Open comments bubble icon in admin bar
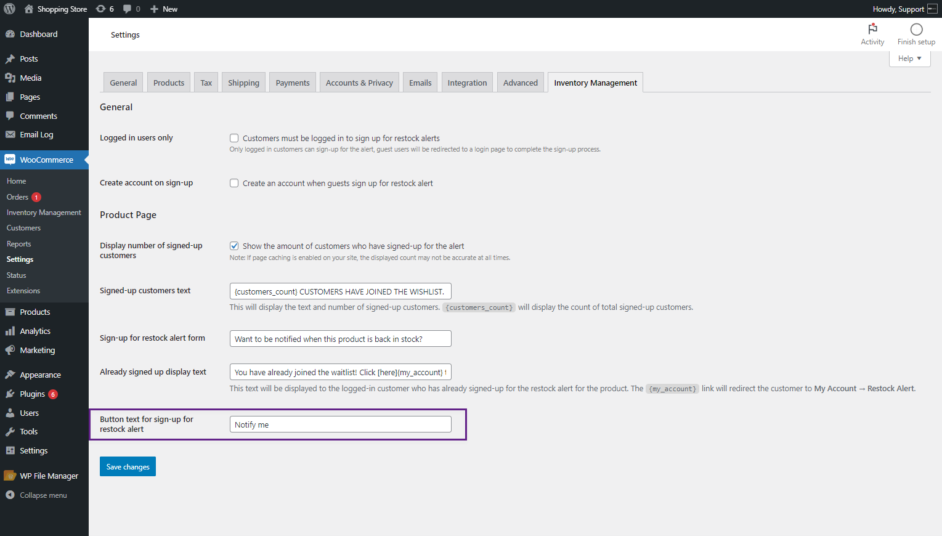The height and width of the screenshot is (536, 942). point(127,9)
